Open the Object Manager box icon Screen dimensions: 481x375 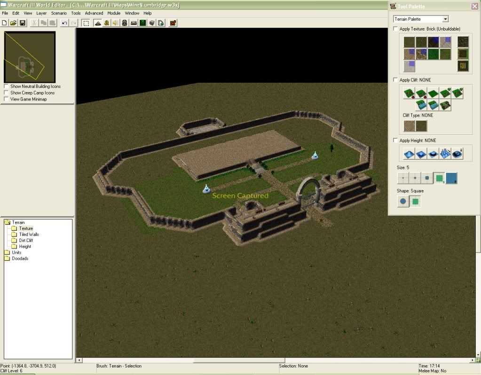click(x=152, y=23)
